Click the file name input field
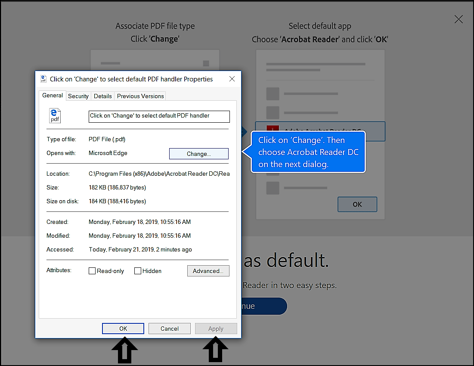Image resolution: width=474 pixels, height=366 pixels. [x=159, y=116]
